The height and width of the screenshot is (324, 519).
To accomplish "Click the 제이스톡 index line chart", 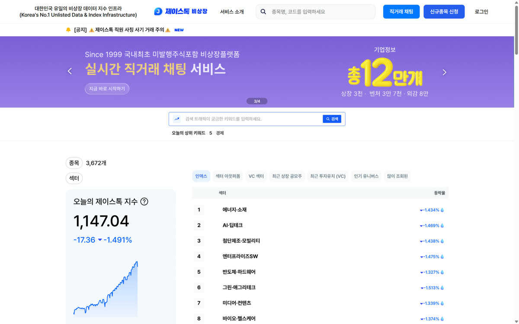I will pos(106,289).
